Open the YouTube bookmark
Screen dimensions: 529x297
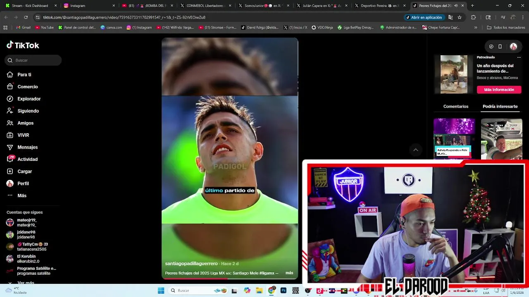[x=45, y=28]
